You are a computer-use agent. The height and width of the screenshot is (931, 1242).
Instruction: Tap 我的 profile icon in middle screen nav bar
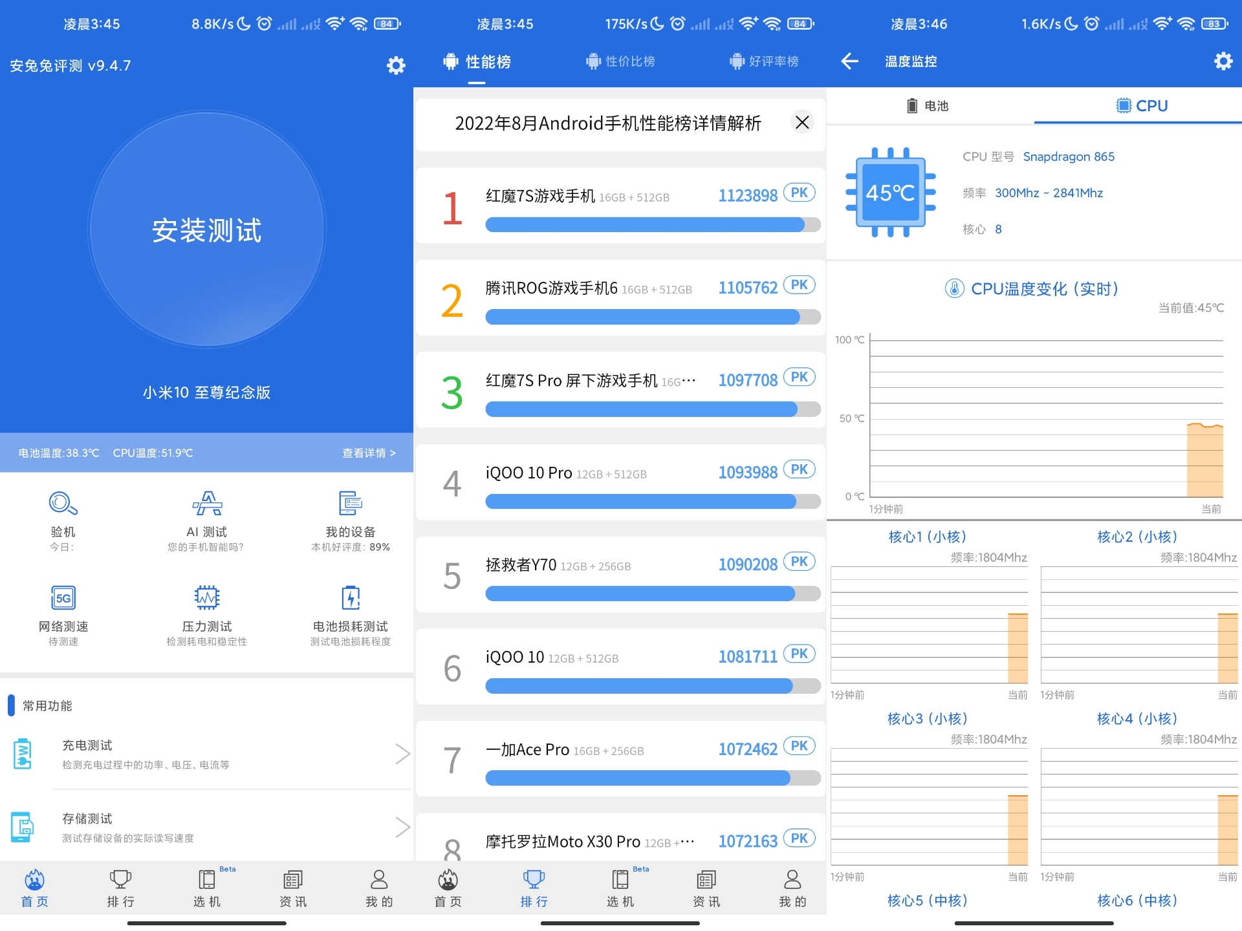792,880
